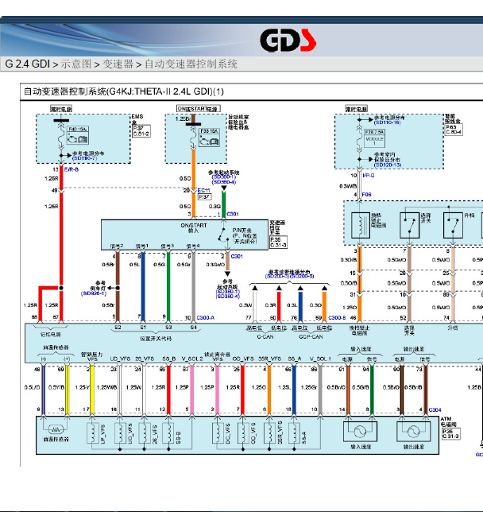Open the SD926-1 backup lamp reference
The height and width of the screenshot is (512, 483).
coord(94,293)
